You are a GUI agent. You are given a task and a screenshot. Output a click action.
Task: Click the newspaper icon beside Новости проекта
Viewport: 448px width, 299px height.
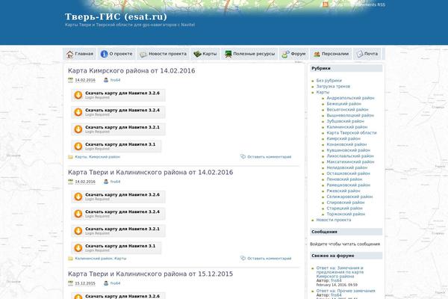tap(143, 54)
